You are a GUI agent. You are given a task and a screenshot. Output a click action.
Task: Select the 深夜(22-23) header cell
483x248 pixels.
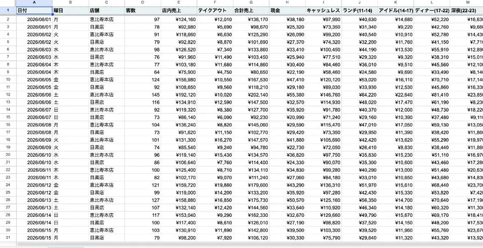click(466, 11)
